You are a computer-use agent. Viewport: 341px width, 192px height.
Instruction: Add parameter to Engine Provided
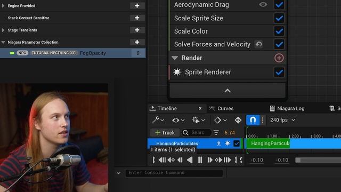137,6
